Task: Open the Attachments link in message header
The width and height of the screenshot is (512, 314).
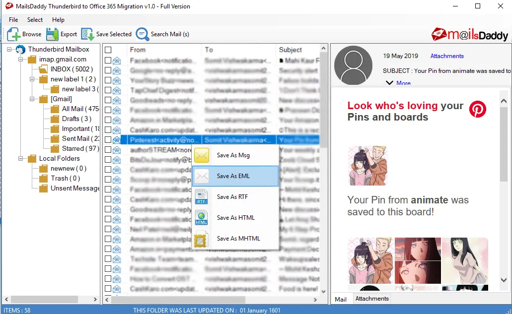Action: (446, 56)
